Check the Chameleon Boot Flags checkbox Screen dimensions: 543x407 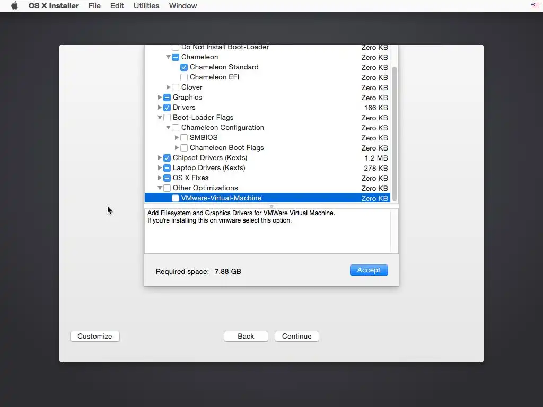[x=184, y=148]
